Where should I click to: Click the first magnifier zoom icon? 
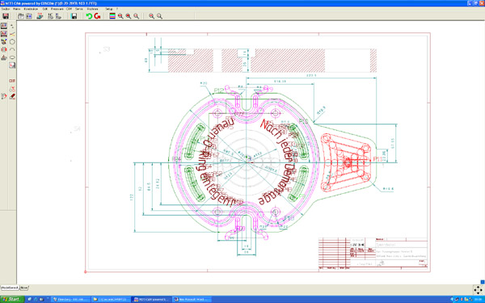(120, 16)
